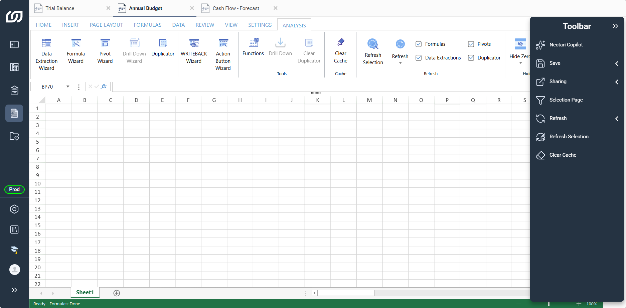Select the spreadsheet workbook sidebar icon
The height and width of the screenshot is (308, 626).
pos(14,113)
